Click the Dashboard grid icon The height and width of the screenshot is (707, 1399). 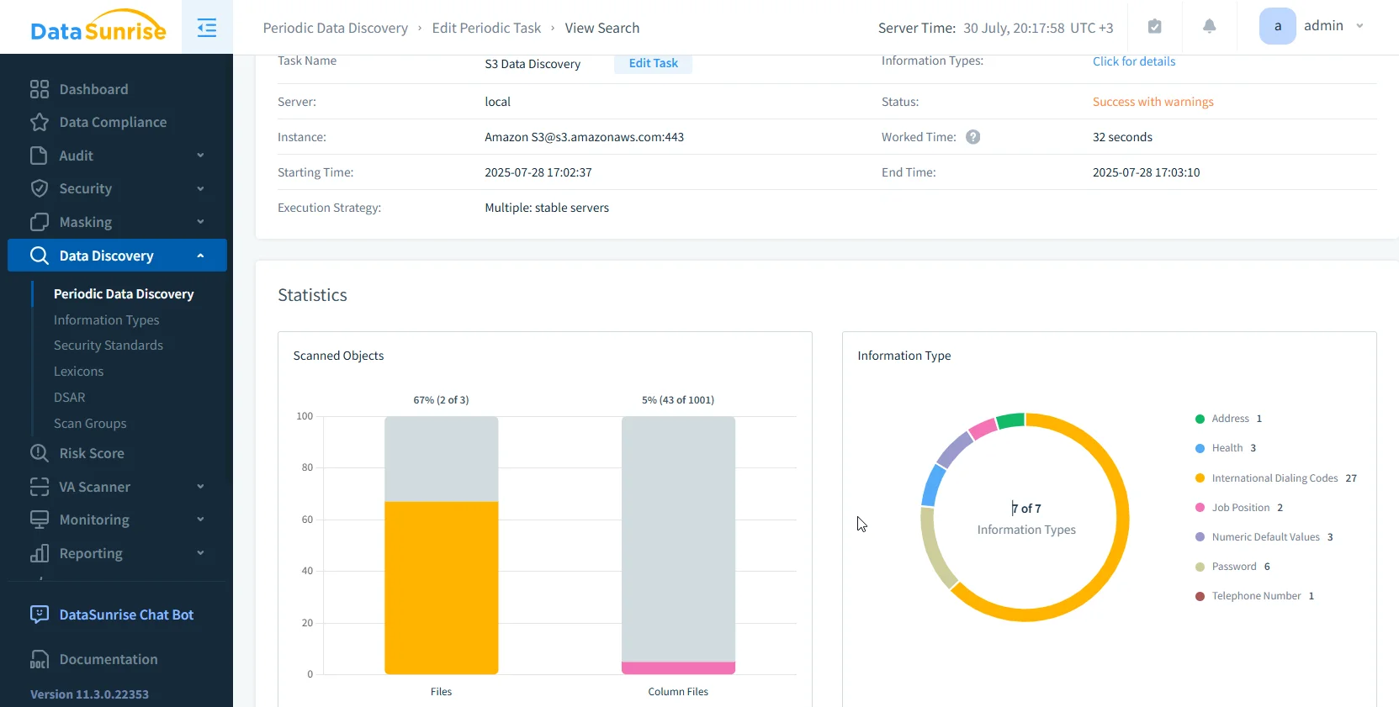click(40, 89)
